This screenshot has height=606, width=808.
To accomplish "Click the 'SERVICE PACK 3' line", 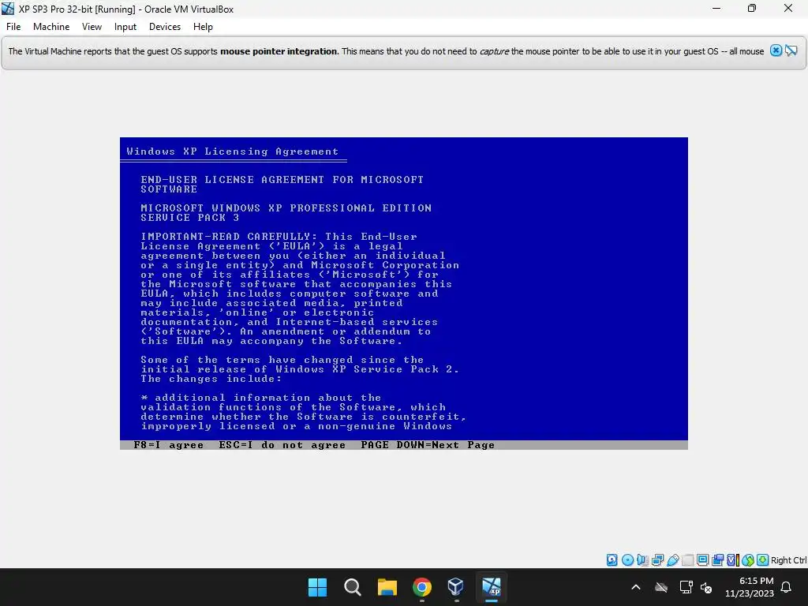I will point(190,218).
